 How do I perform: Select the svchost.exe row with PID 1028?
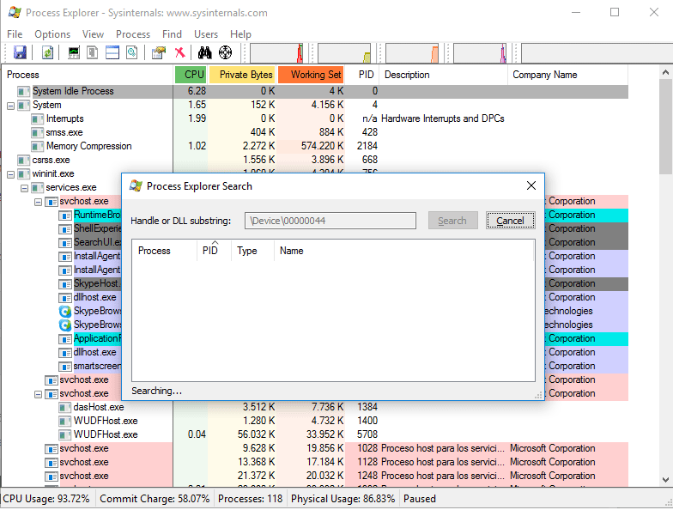315,448
